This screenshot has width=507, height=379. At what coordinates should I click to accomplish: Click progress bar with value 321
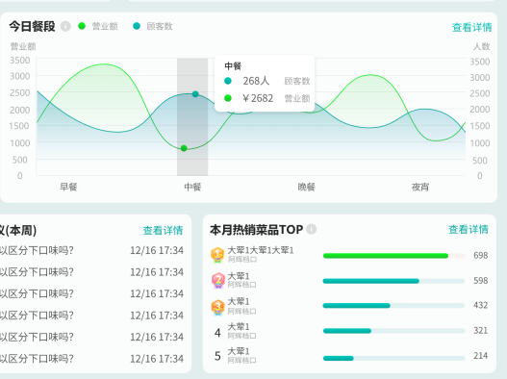pos(393,331)
